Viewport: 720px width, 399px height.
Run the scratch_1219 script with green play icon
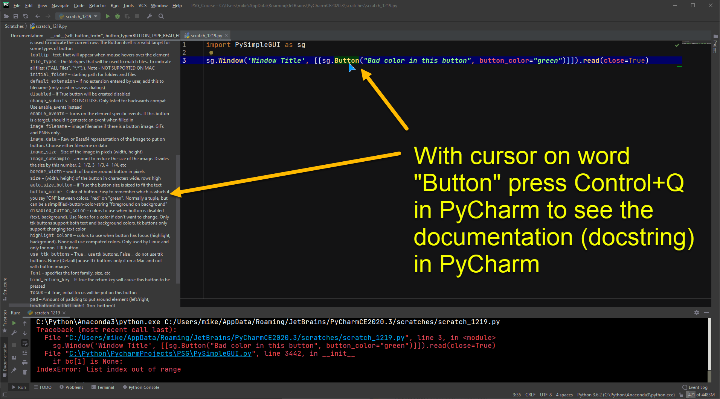(108, 16)
